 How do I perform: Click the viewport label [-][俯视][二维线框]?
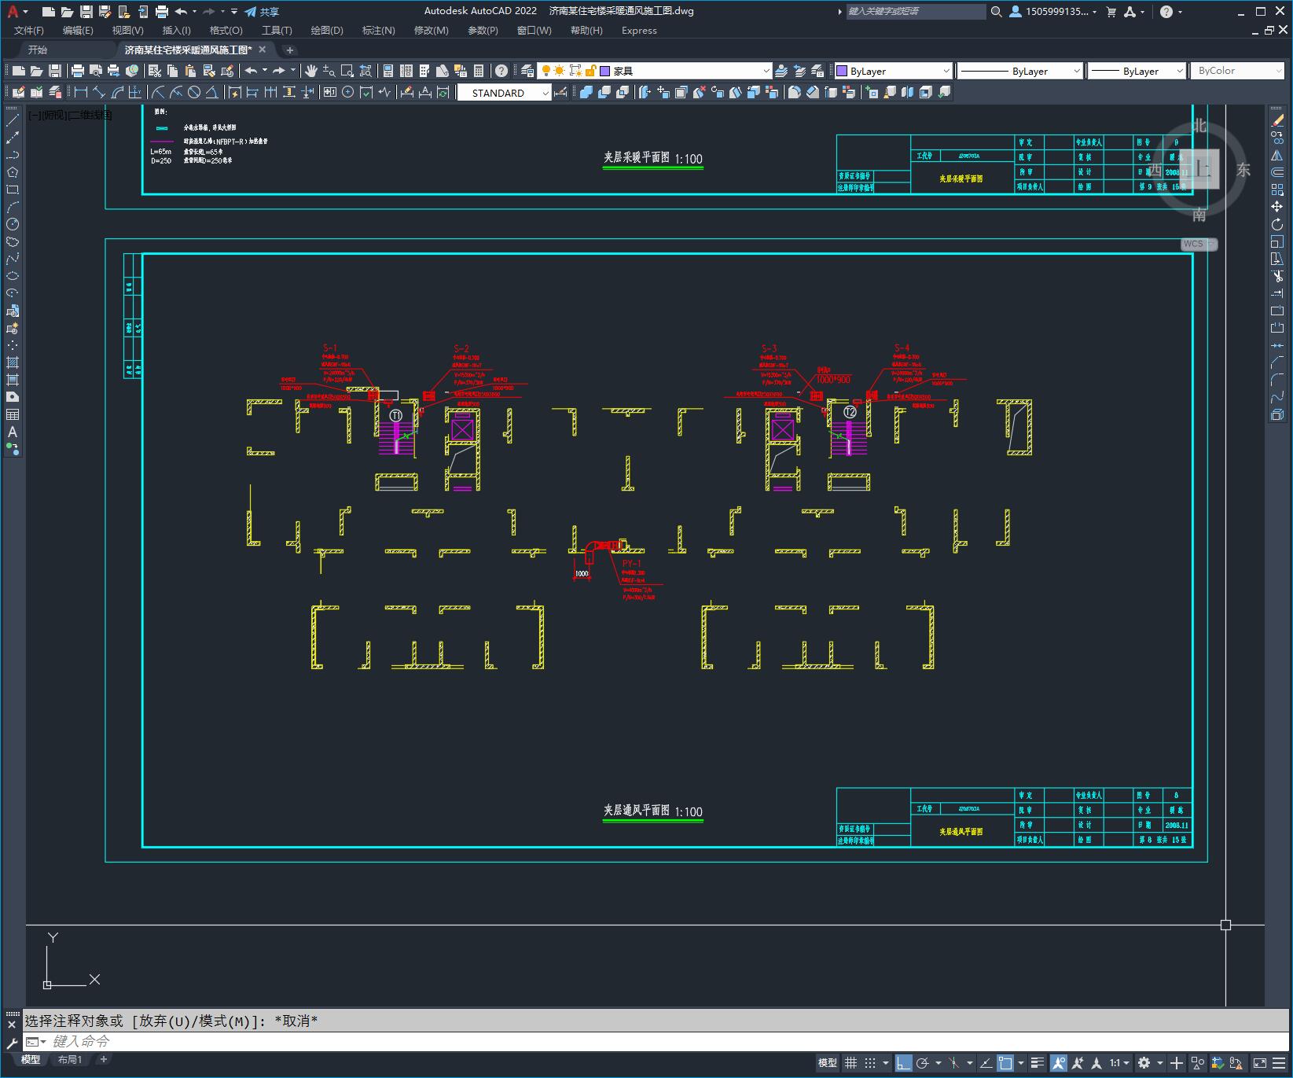70,116
